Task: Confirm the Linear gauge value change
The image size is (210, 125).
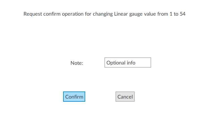Action: pyautogui.click(x=74, y=97)
